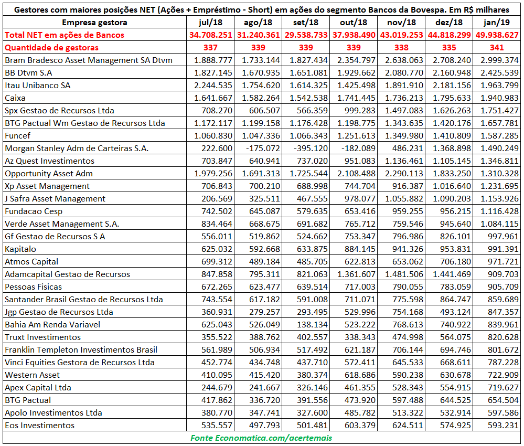Screen dimensions: 524x446
Task: Click the jan/19 column header
Action: point(497,23)
